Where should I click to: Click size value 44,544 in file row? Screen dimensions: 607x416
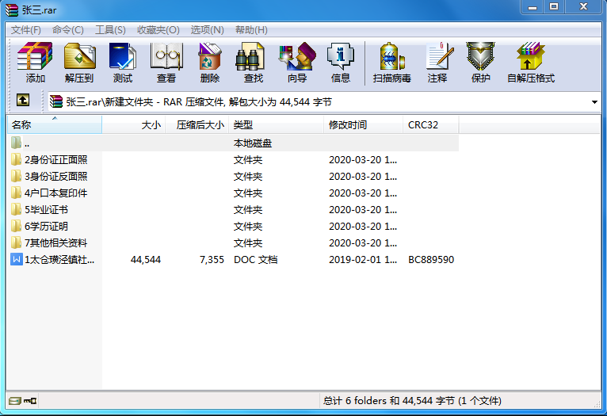tap(146, 259)
